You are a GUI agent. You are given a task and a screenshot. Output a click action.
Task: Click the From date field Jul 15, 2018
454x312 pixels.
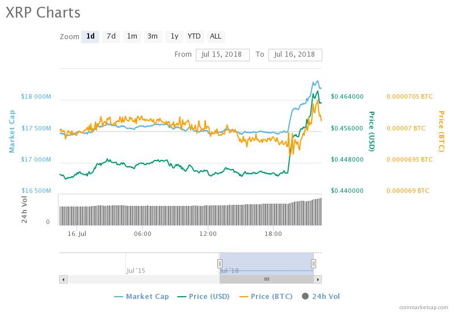(x=222, y=54)
